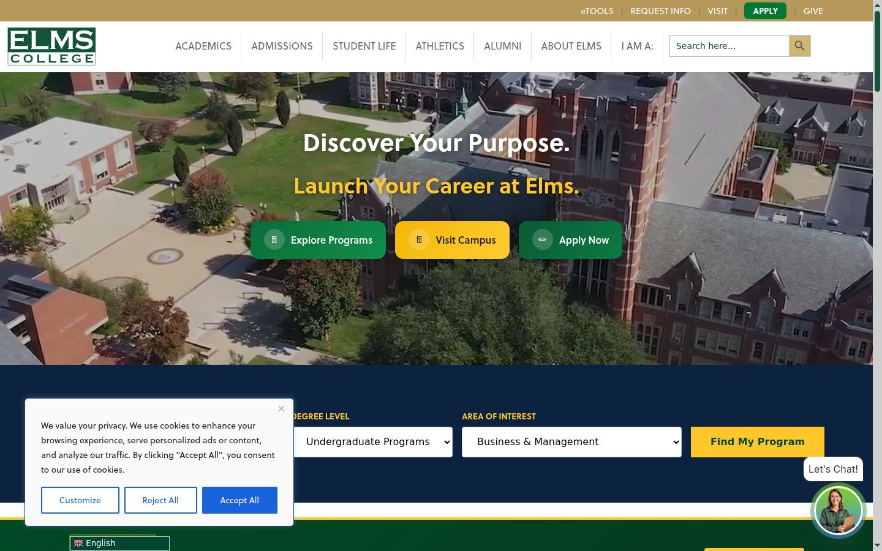Image resolution: width=882 pixels, height=551 pixels.
Task: Click the Visit Campus button icon
Action: (x=419, y=239)
